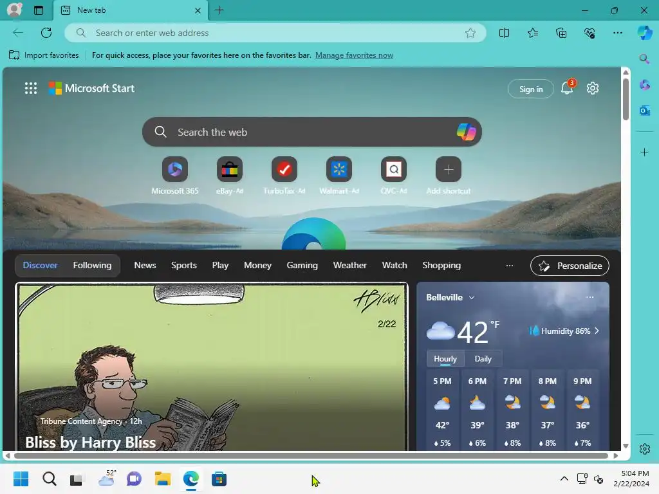Open Microsoft 365 sidebar icon
Screen dimensions: 659x494
[x=644, y=85]
